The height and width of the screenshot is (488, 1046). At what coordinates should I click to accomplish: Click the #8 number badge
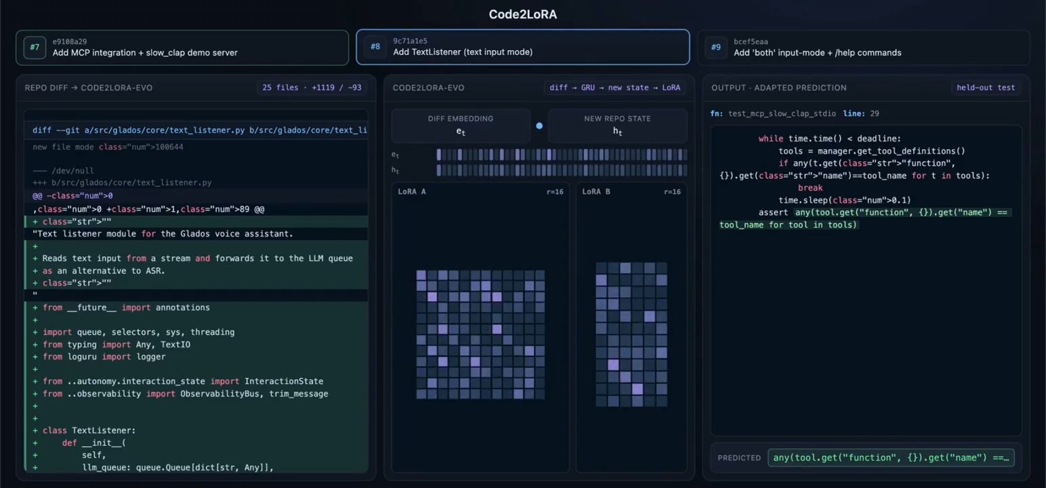pyautogui.click(x=375, y=47)
